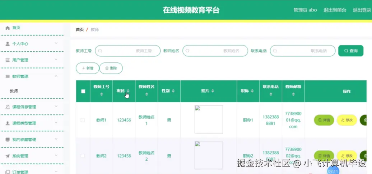Sort table by 职称 column arrows
The width and height of the screenshot is (372, 174).
252,91
